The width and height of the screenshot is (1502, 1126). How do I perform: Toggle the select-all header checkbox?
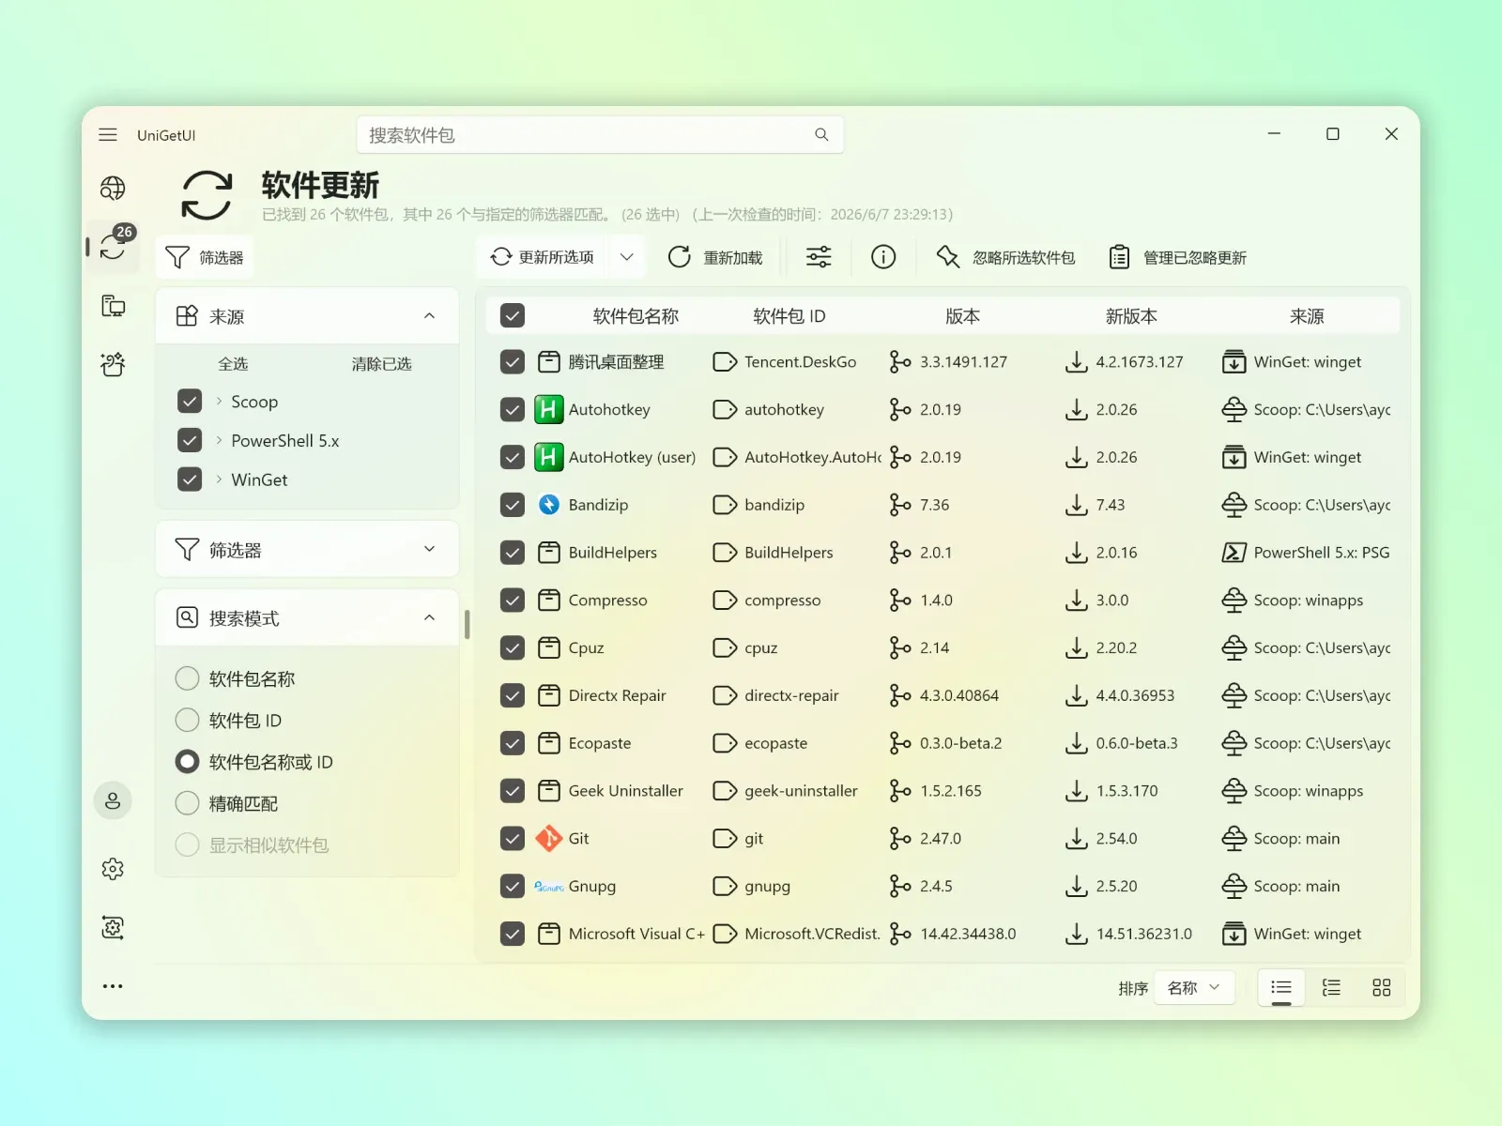click(513, 315)
